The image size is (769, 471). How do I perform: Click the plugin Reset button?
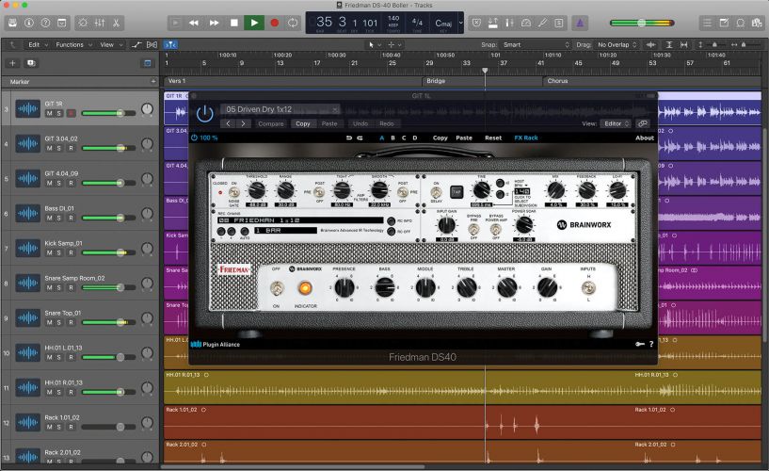click(x=493, y=138)
